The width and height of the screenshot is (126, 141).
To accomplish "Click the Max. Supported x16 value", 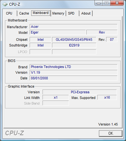I will tap(107, 97).
